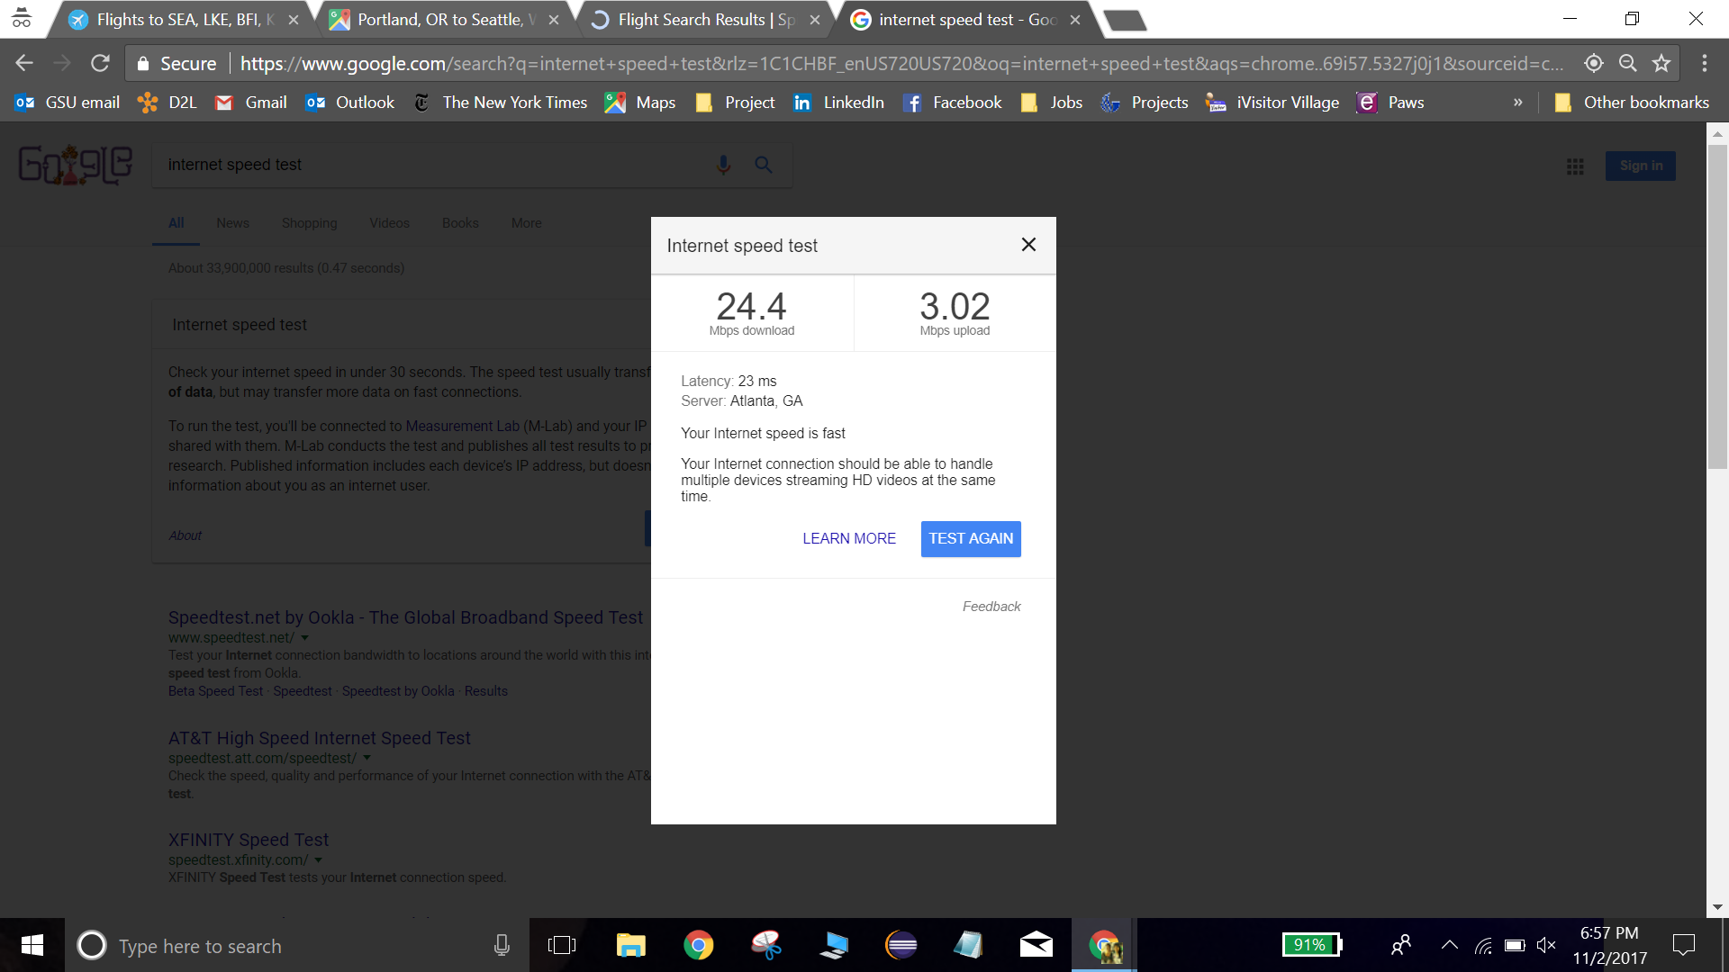The image size is (1729, 972).
Task: Click the Google doodle logo
Action: (x=76, y=165)
